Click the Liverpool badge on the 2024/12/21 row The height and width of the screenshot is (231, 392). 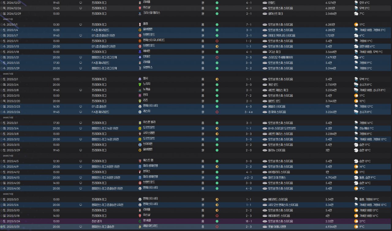tap(140, 2)
